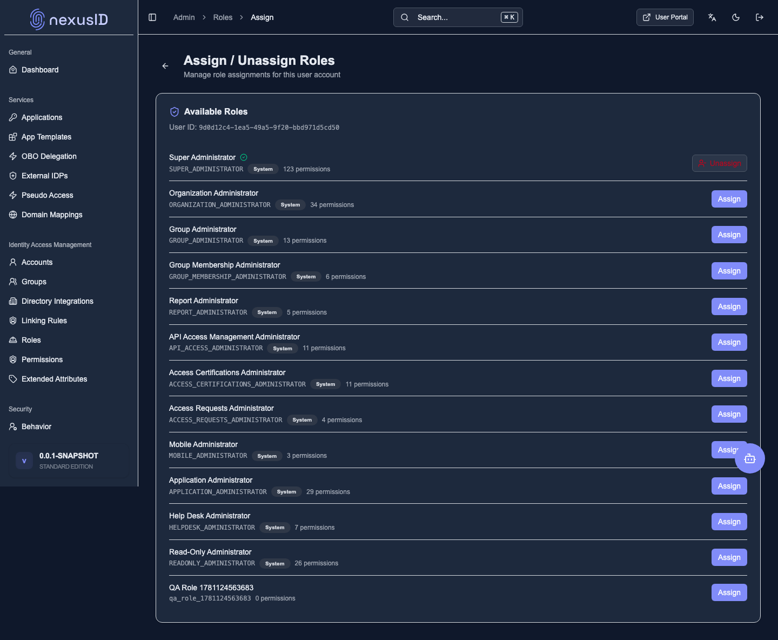The height and width of the screenshot is (640, 778).
Task: Click the logout icon in header
Action: (760, 17)
